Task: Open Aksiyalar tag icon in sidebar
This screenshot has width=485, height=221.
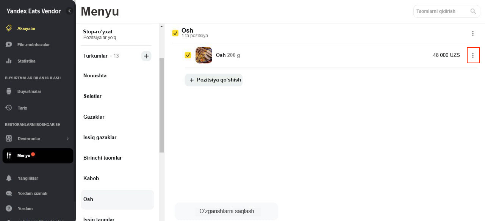Action: [x=9, y=28]
